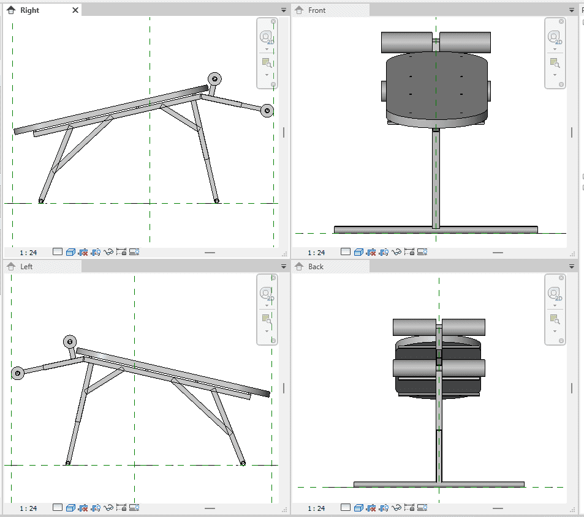
Task: Click Temporary Hide/Isolate glasses in Left view
Action: 108,508
